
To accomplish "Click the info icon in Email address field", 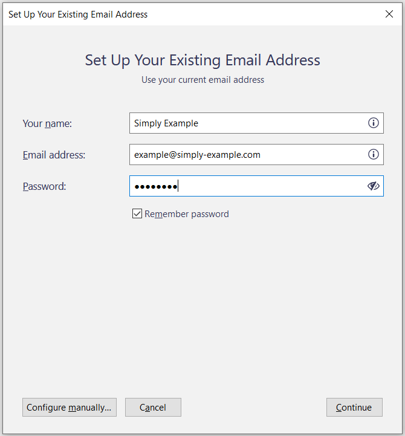I will (x=374, y=155).
